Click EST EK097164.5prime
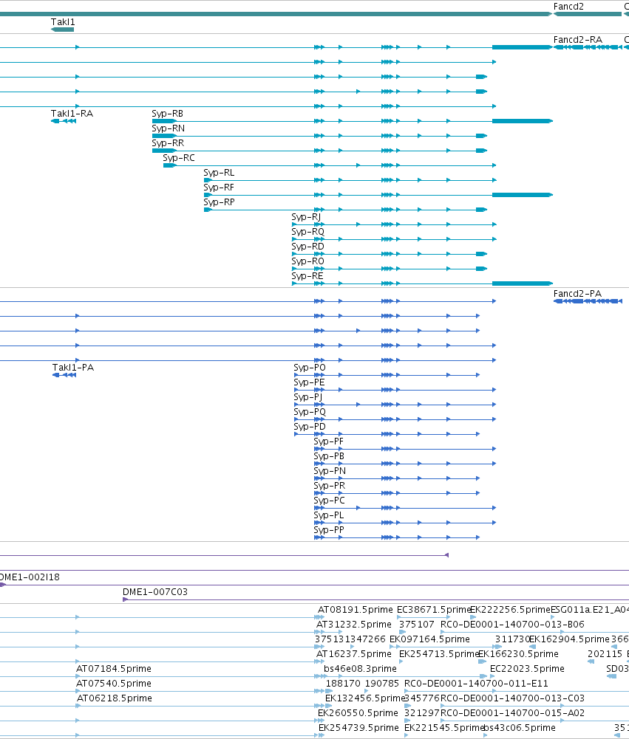629x739 pixels. tap(430, 639)
